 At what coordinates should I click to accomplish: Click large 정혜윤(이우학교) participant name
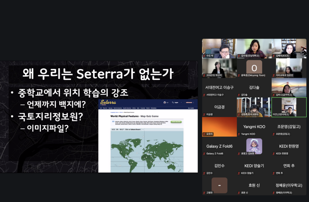coord(289,185)
